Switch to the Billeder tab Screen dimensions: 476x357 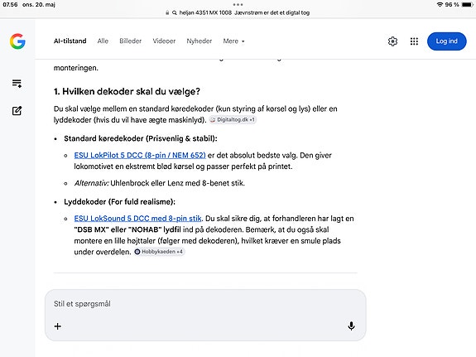(x=131, y=41)
